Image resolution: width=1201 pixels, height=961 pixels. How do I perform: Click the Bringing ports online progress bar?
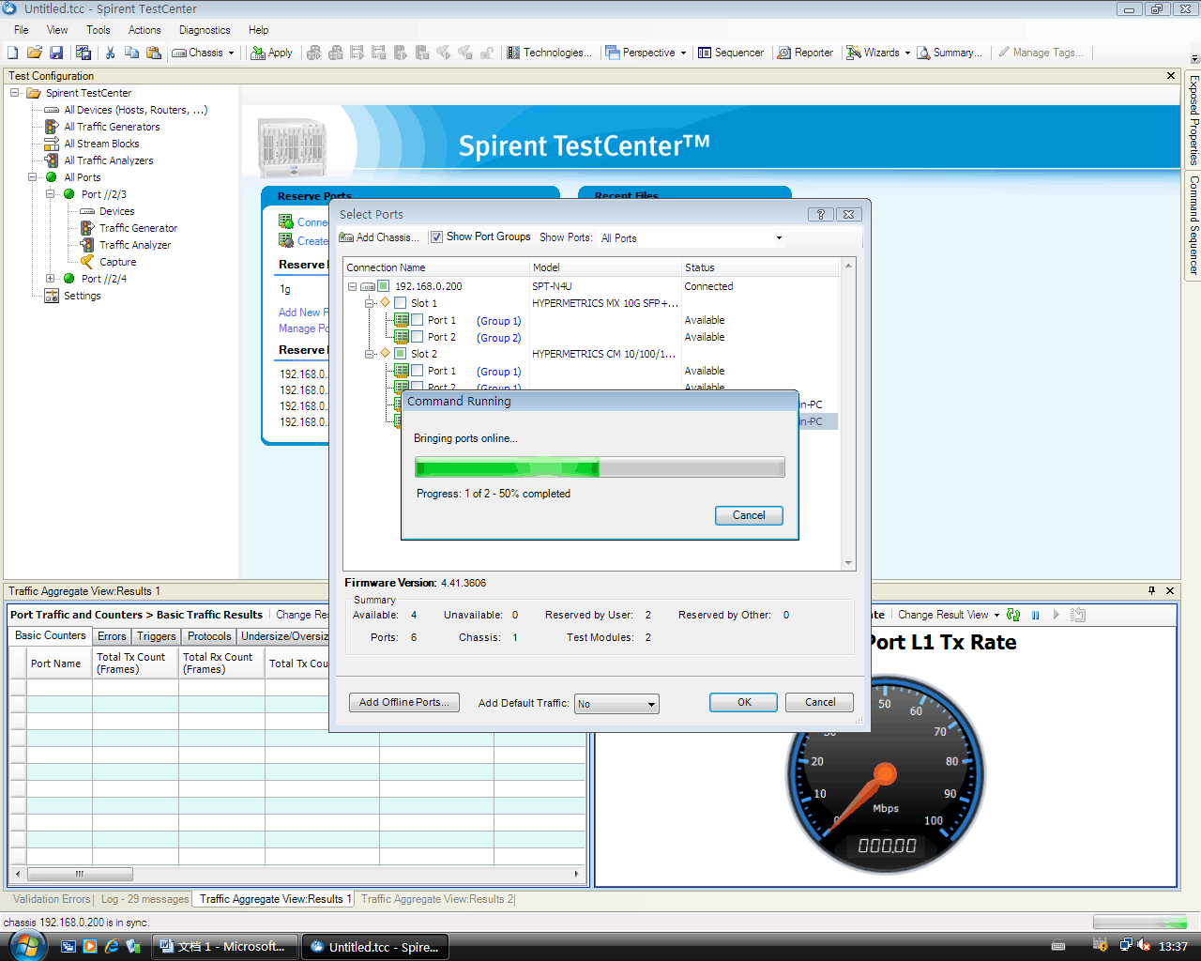pos(600,467)
